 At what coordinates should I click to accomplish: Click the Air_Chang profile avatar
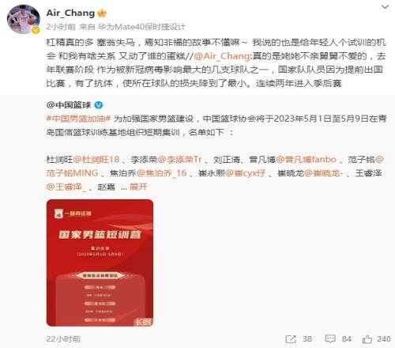click(24, 20)
